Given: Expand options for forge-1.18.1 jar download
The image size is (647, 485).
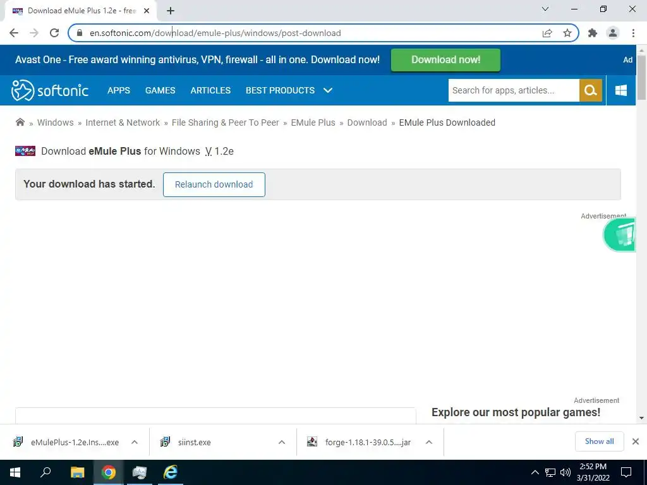Looking at the screenshot, I should click(429, 442).
